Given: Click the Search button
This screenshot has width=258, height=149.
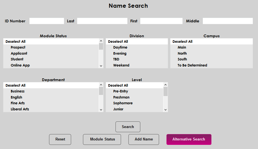Looking at the screenshot, I should pyautogui.click(x=128, y=127).
